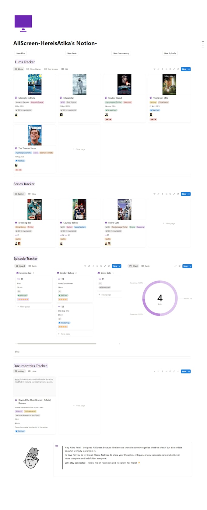This screenshot has width=207, height=510.
Task: Click the New Film button
Action: (x=21, y=53)
